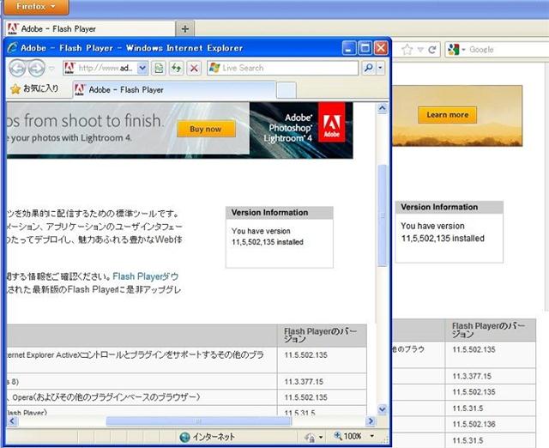Click the Internet Explorer ActiveX row text
The image size is (549, 448).
coord(136,354)
